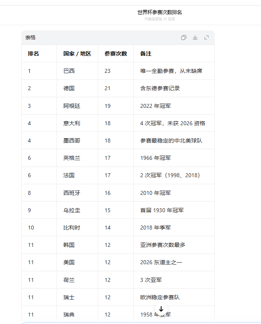This screenshot has height=324, width=261.
Task: Click the 21 appearances value for 德国
Action: click(108, 88)
